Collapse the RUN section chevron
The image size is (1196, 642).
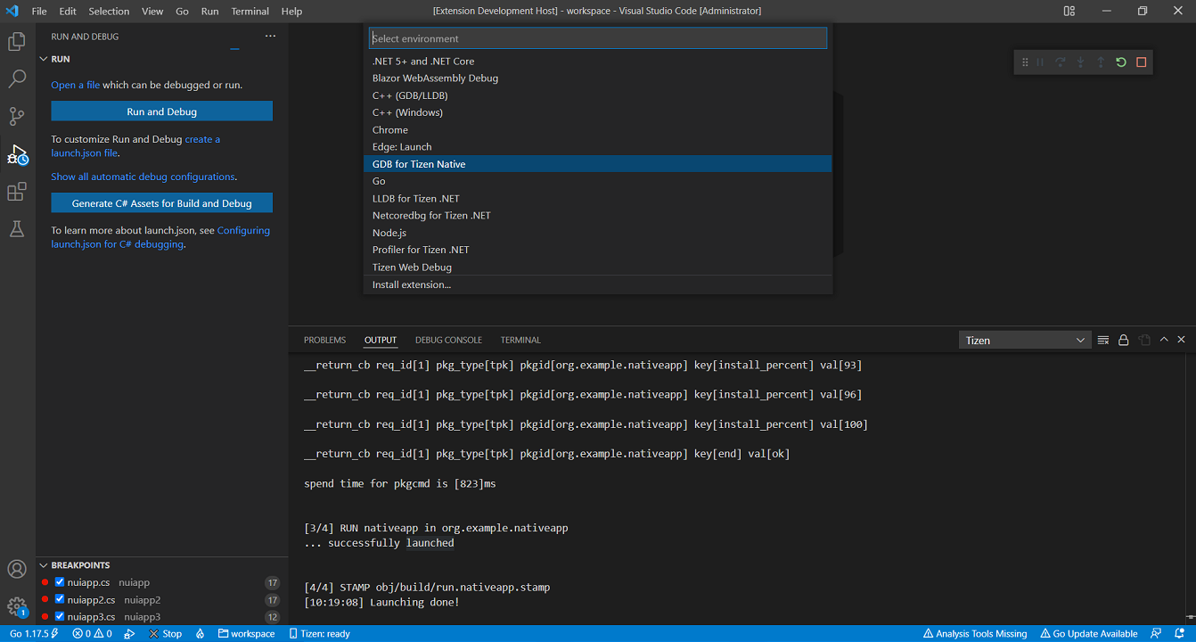tap(45, 59)
